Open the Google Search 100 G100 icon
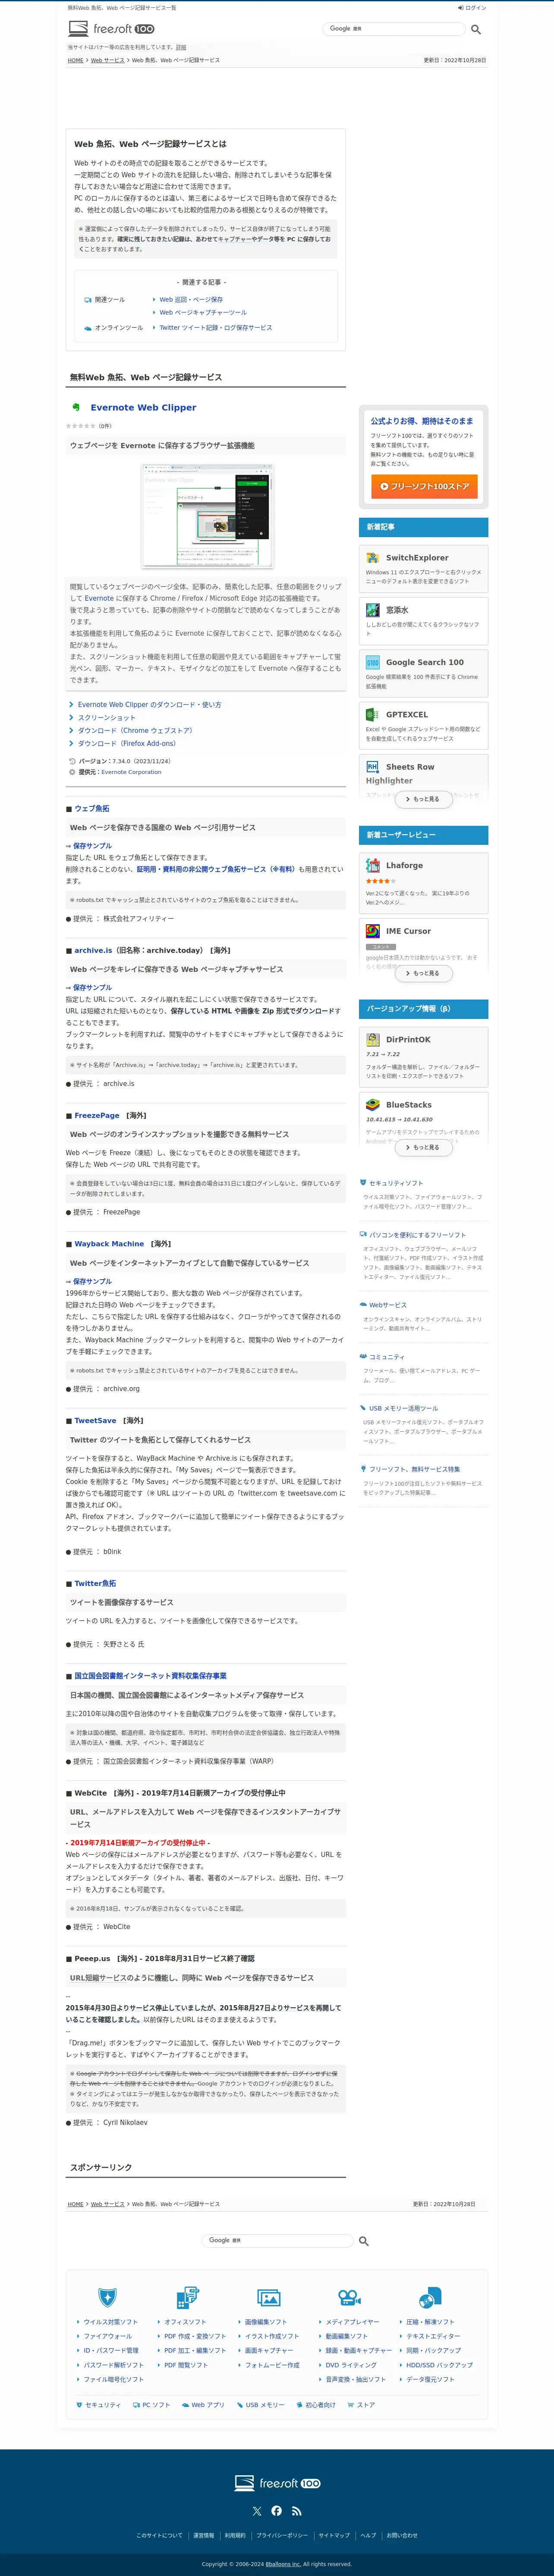 [372, 662]
